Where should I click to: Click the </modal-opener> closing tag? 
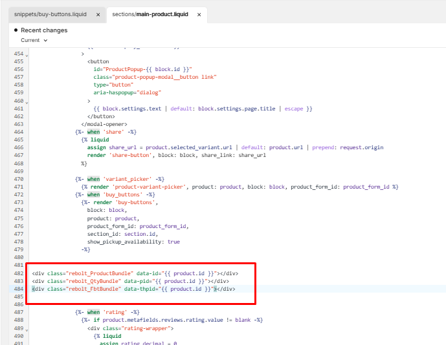tap(104, 125)
